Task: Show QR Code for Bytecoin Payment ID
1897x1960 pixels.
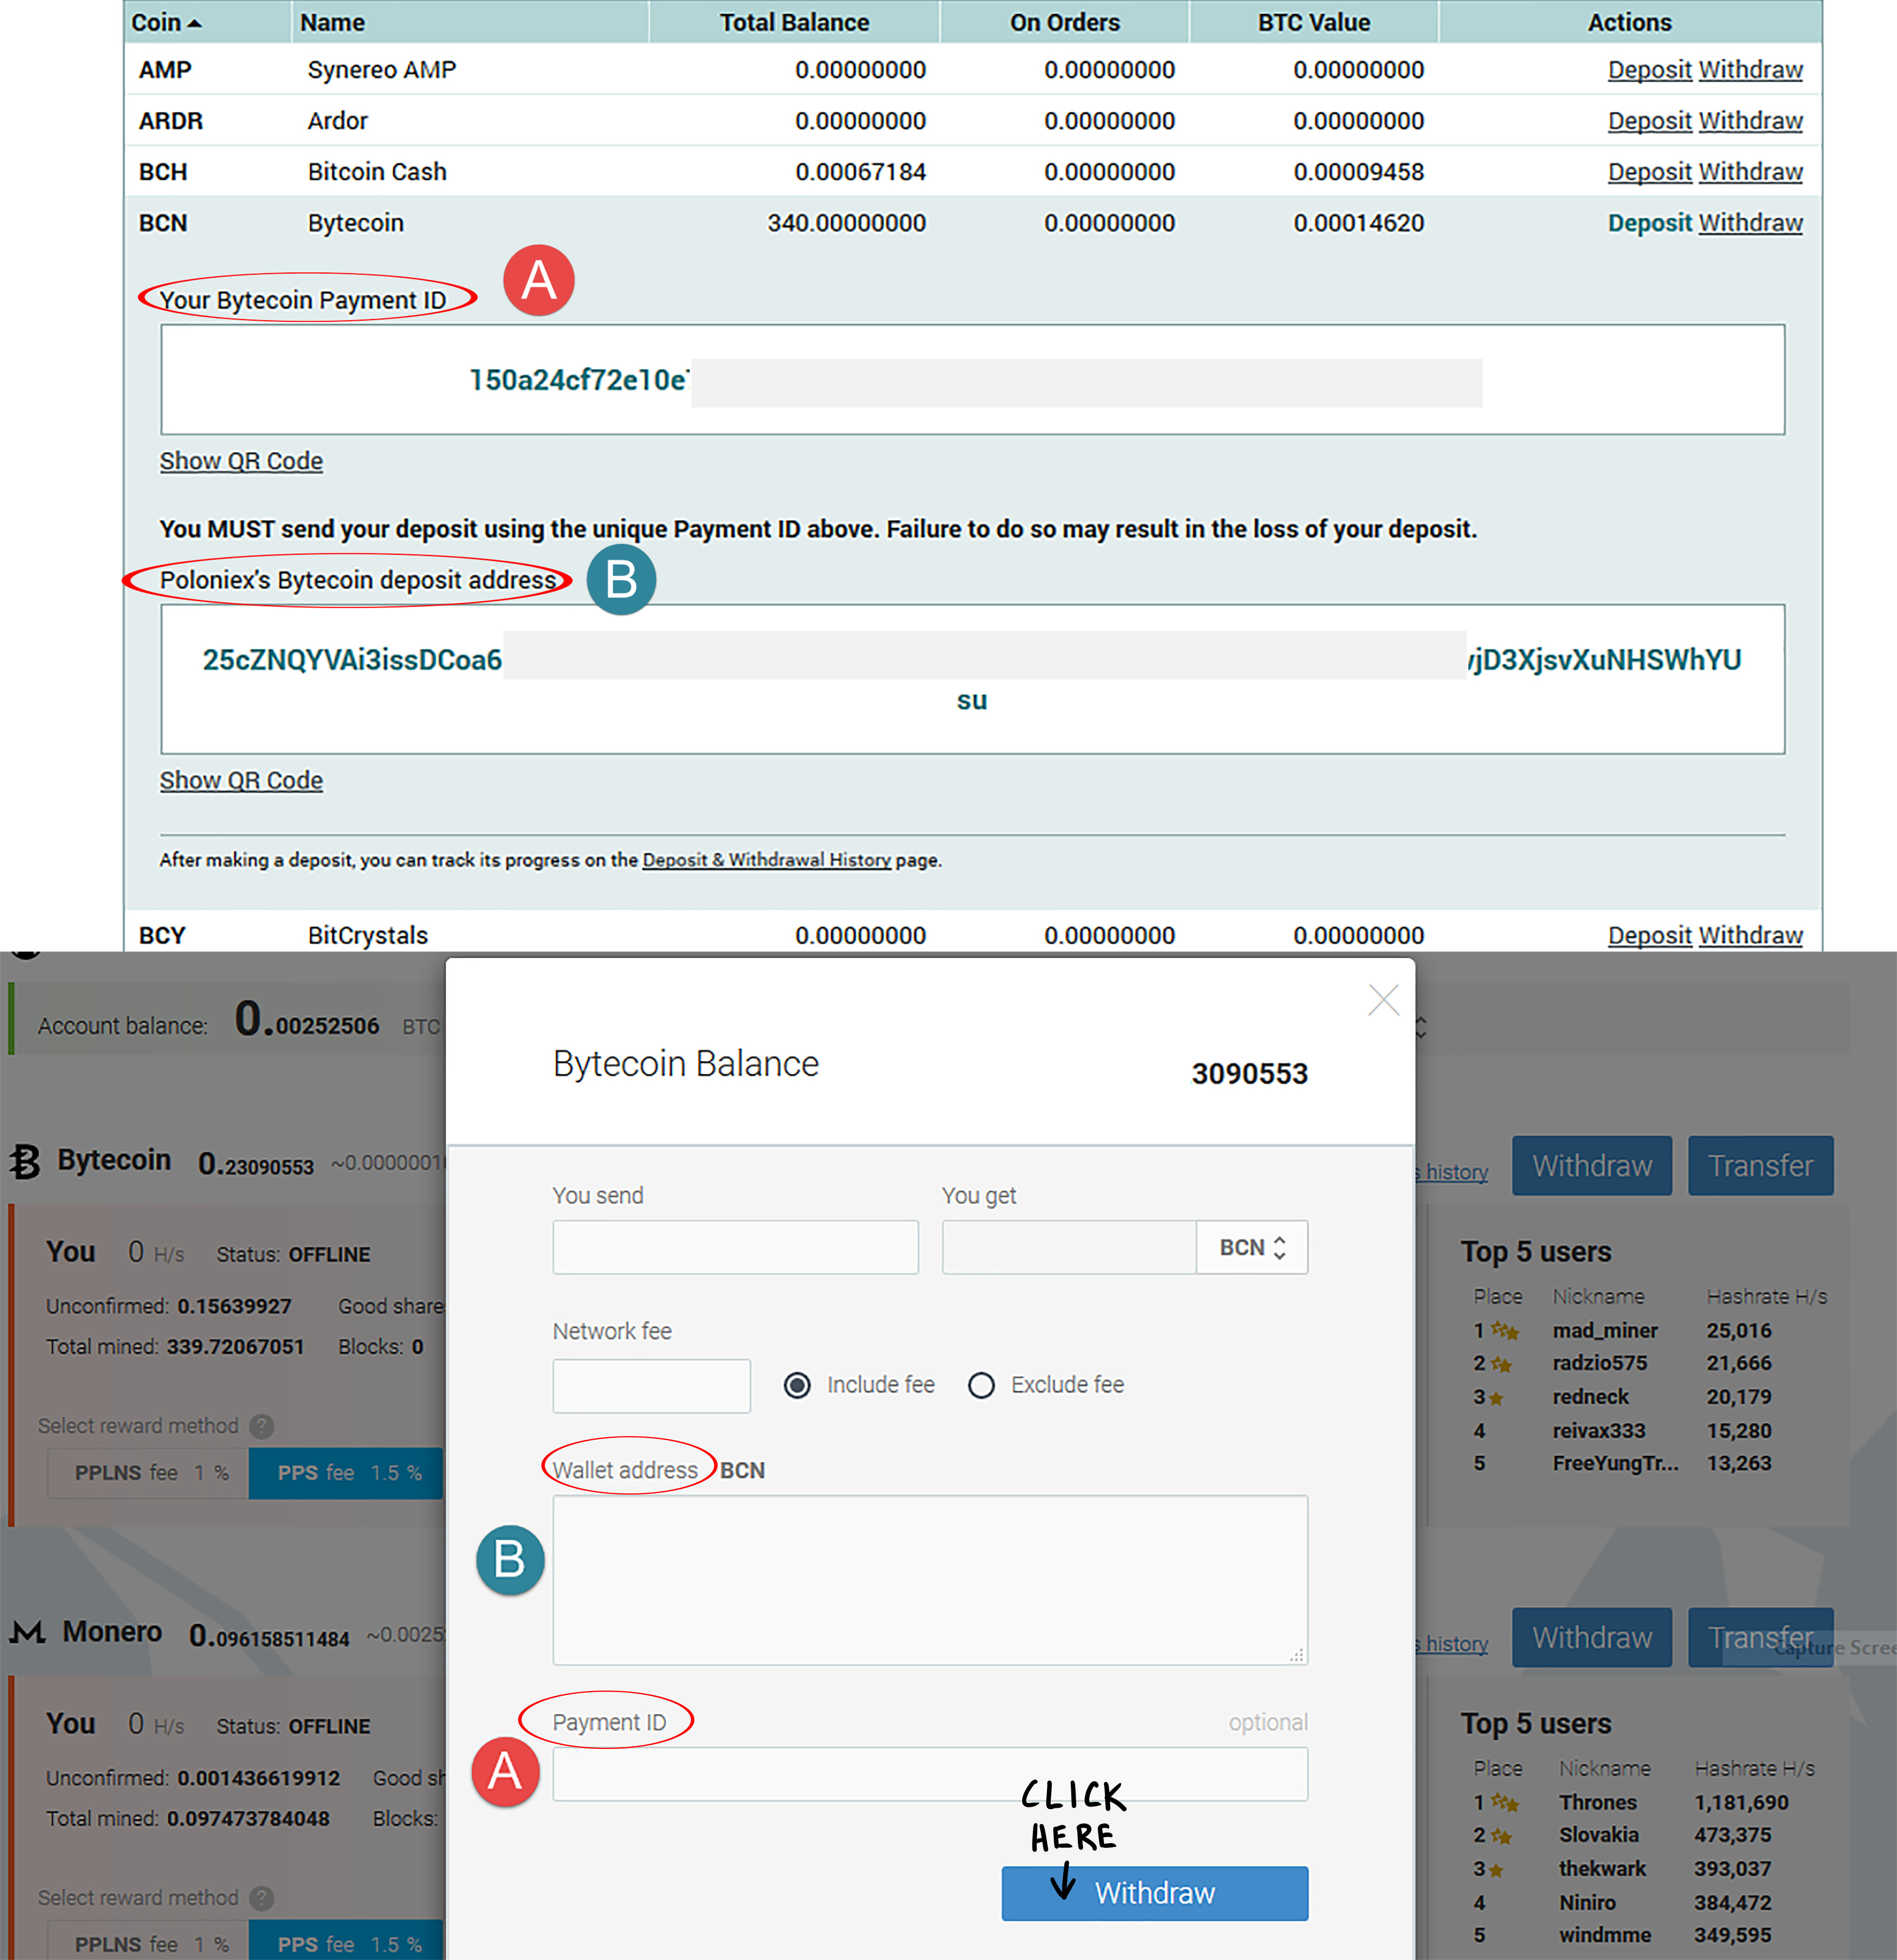Action: 241,461
